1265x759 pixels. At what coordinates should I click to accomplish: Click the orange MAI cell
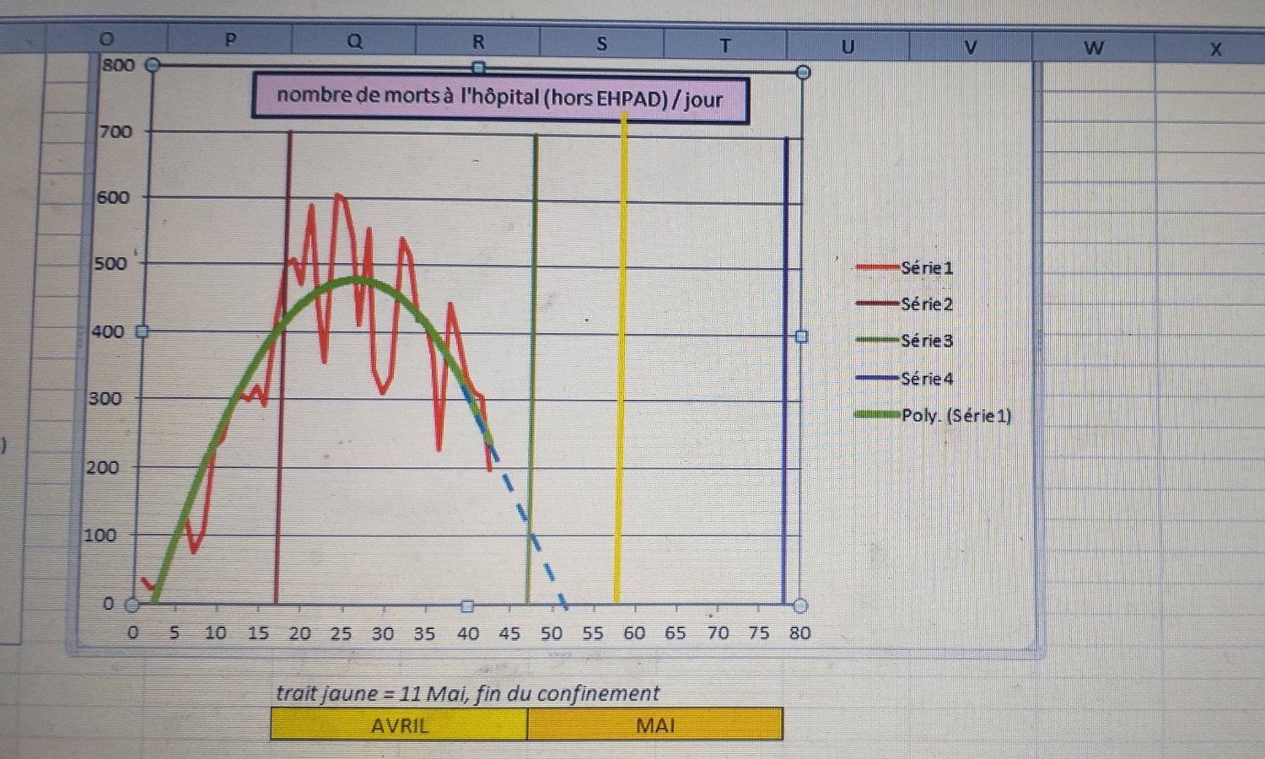[x=655, y=725]
